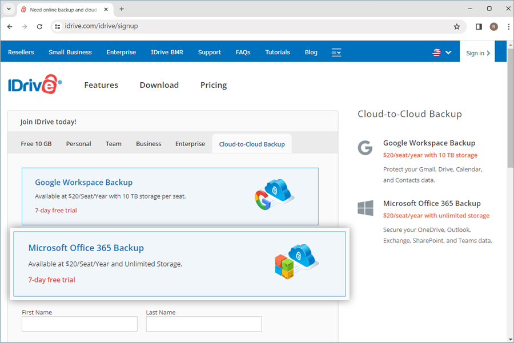
Task: Open the Download menu
Action: (159, 85)
